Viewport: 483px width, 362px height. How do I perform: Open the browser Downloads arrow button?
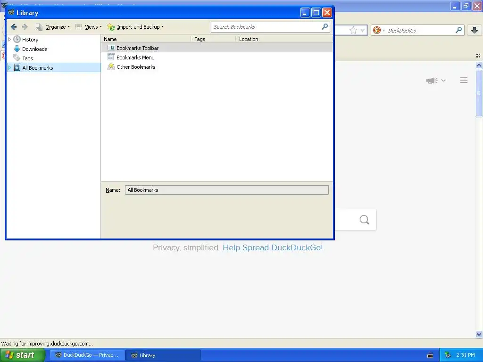point(475,30)
